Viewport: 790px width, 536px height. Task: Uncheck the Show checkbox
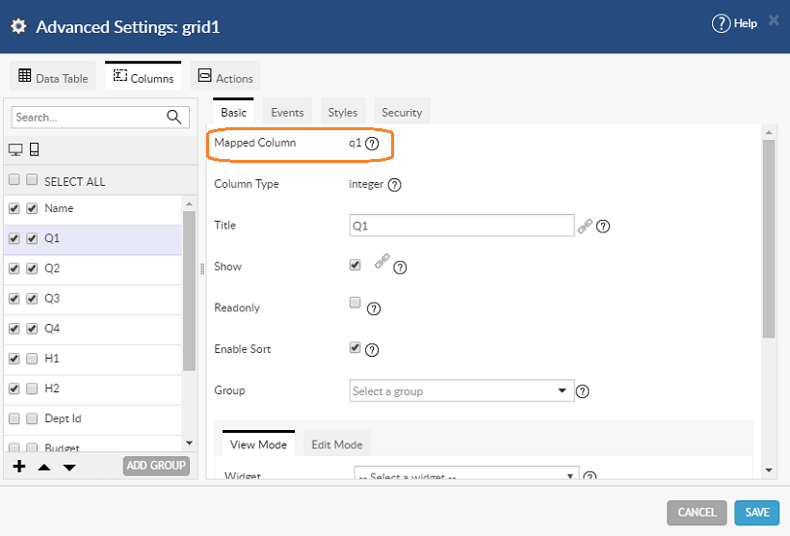(x=355, y=264)
